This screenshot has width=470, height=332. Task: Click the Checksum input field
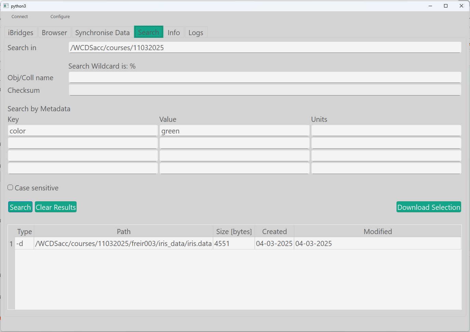(265, 90)
